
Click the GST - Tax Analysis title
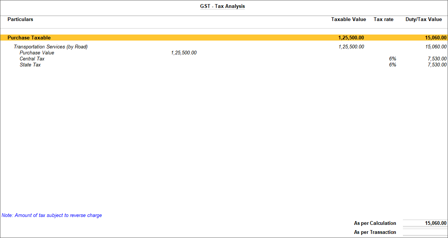[222, 6]
